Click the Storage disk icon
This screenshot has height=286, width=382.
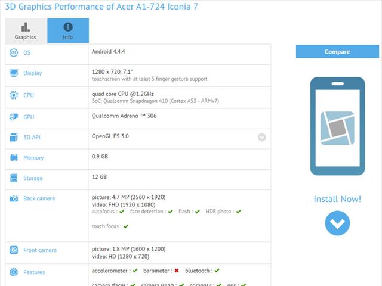tap(14, 178)
